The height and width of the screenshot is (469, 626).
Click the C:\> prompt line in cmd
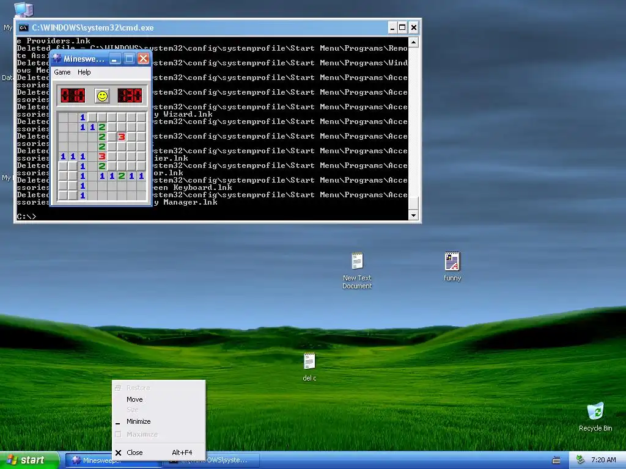(27, 217)
